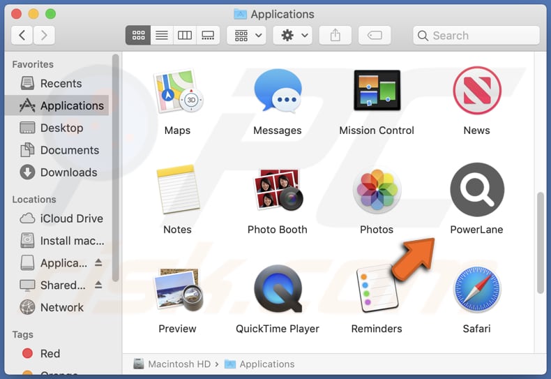This screenshot has width=551, height=379.
Task: Minimize the Finder window
Action: click(33, 14)
